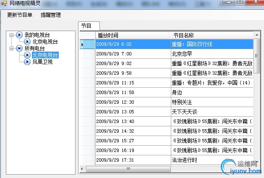
Task: Click the current row indicator arrow
Action: [x=83, y=44]
